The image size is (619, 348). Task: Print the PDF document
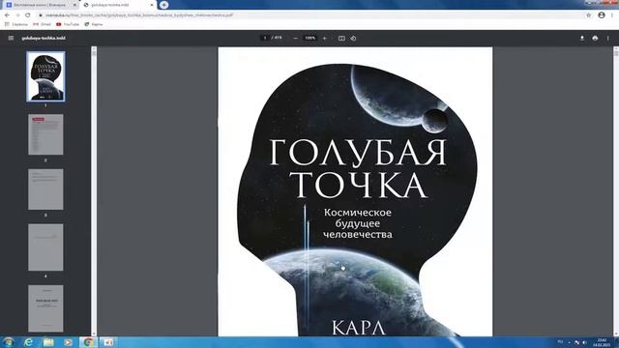[x=595, y=38]
